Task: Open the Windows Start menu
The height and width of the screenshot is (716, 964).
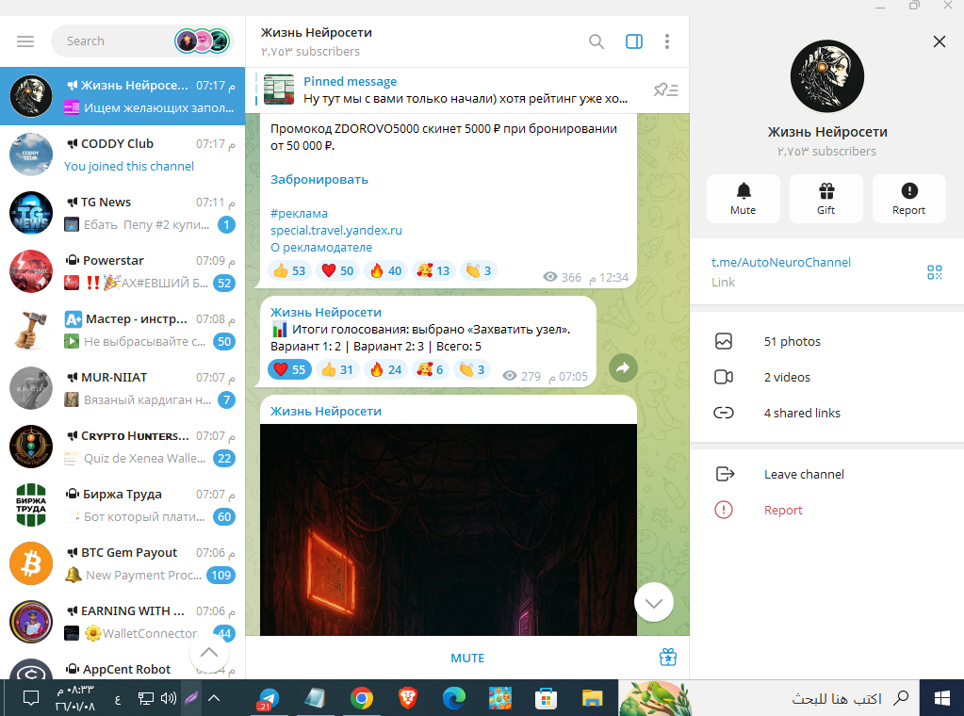Action: click(x=941, y=698)
